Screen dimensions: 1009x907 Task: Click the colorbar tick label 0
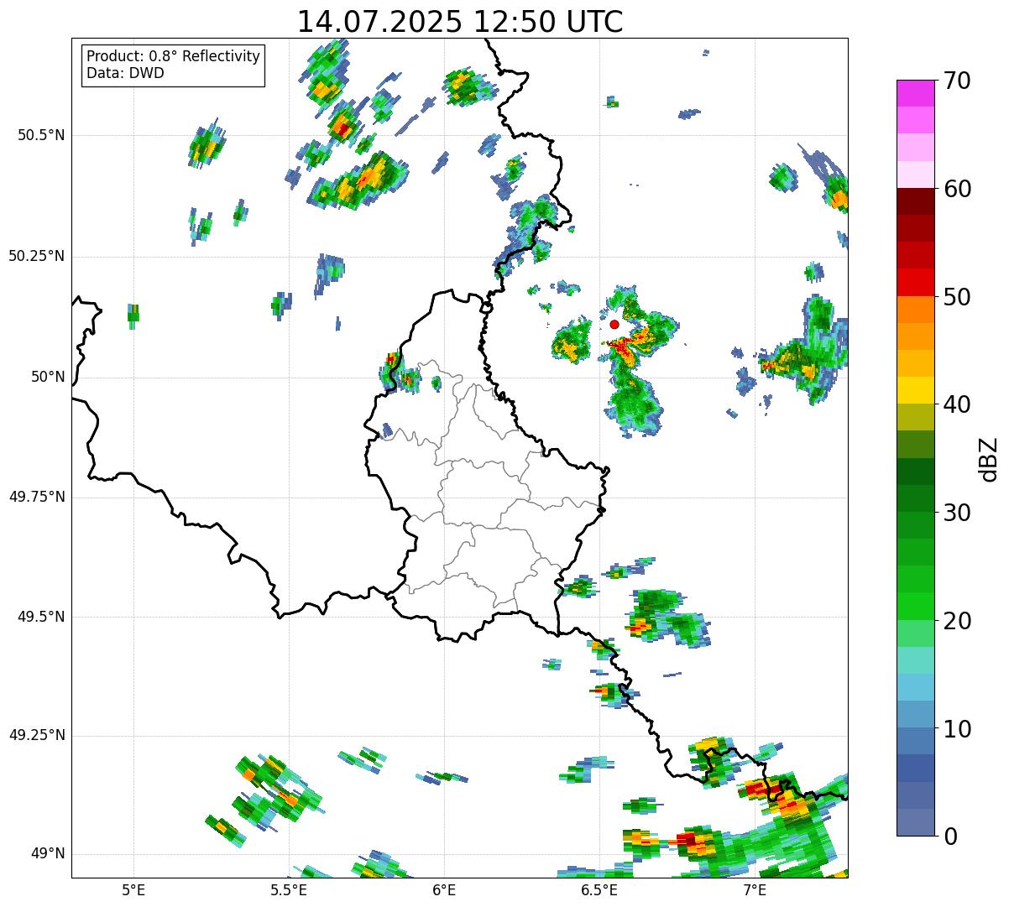click(x=949, y=837)
